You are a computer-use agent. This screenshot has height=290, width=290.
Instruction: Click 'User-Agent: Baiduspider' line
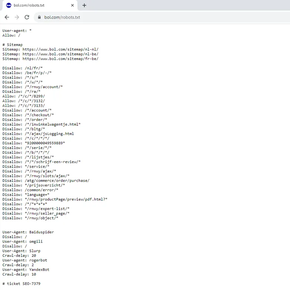[28, 232]
